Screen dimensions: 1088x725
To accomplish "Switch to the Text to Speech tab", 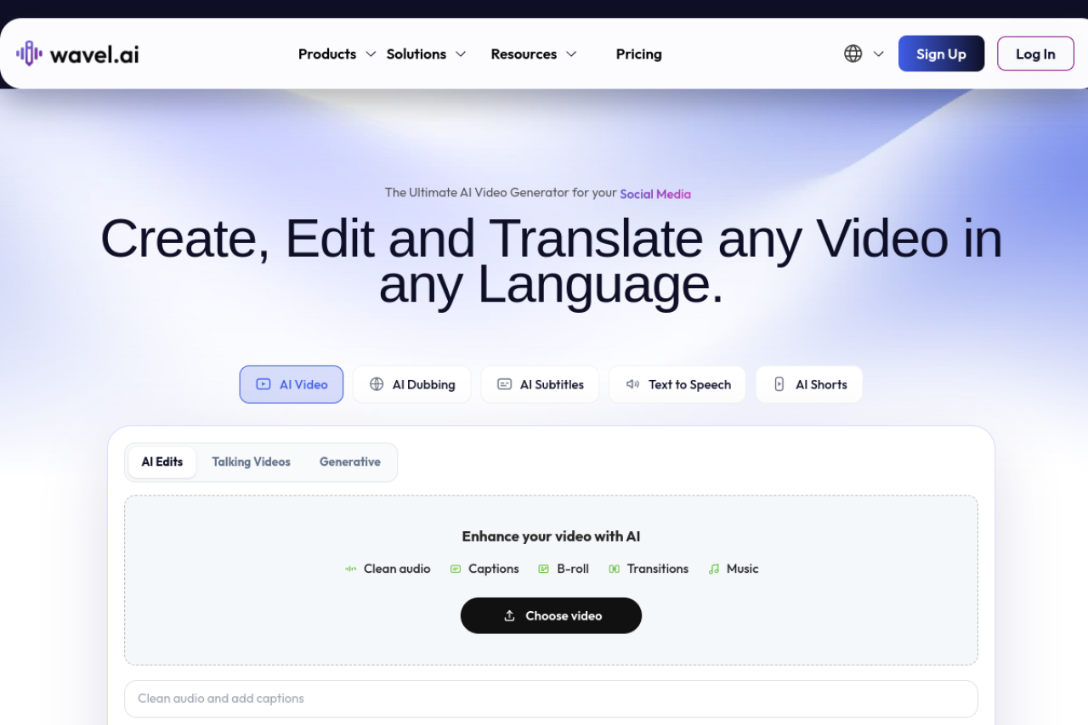I will click(x=677, y=384).
